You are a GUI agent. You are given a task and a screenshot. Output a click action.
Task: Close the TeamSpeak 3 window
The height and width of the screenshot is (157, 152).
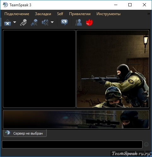click(144, 5)
